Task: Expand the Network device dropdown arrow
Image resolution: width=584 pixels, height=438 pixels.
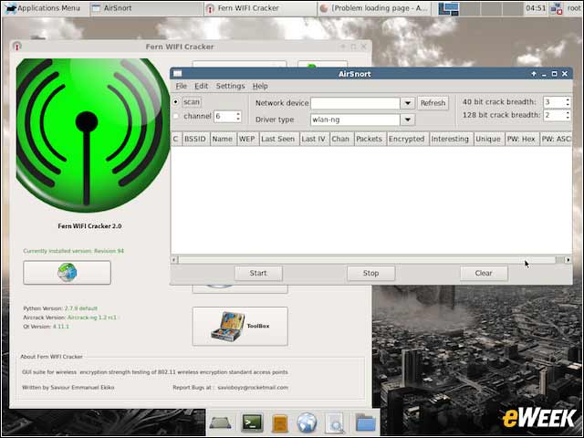Action: 408,103
